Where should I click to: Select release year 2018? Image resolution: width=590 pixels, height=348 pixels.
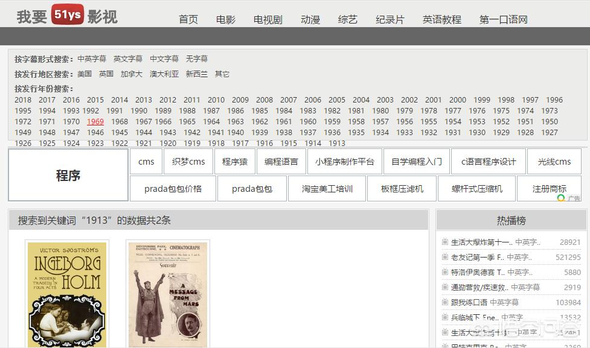23,100
